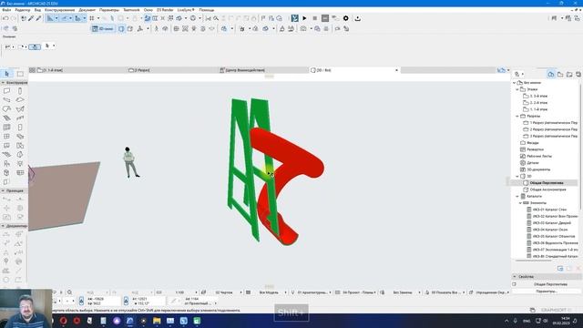
Task: Open the D5 Render menu
Action: tap(165, 10)
